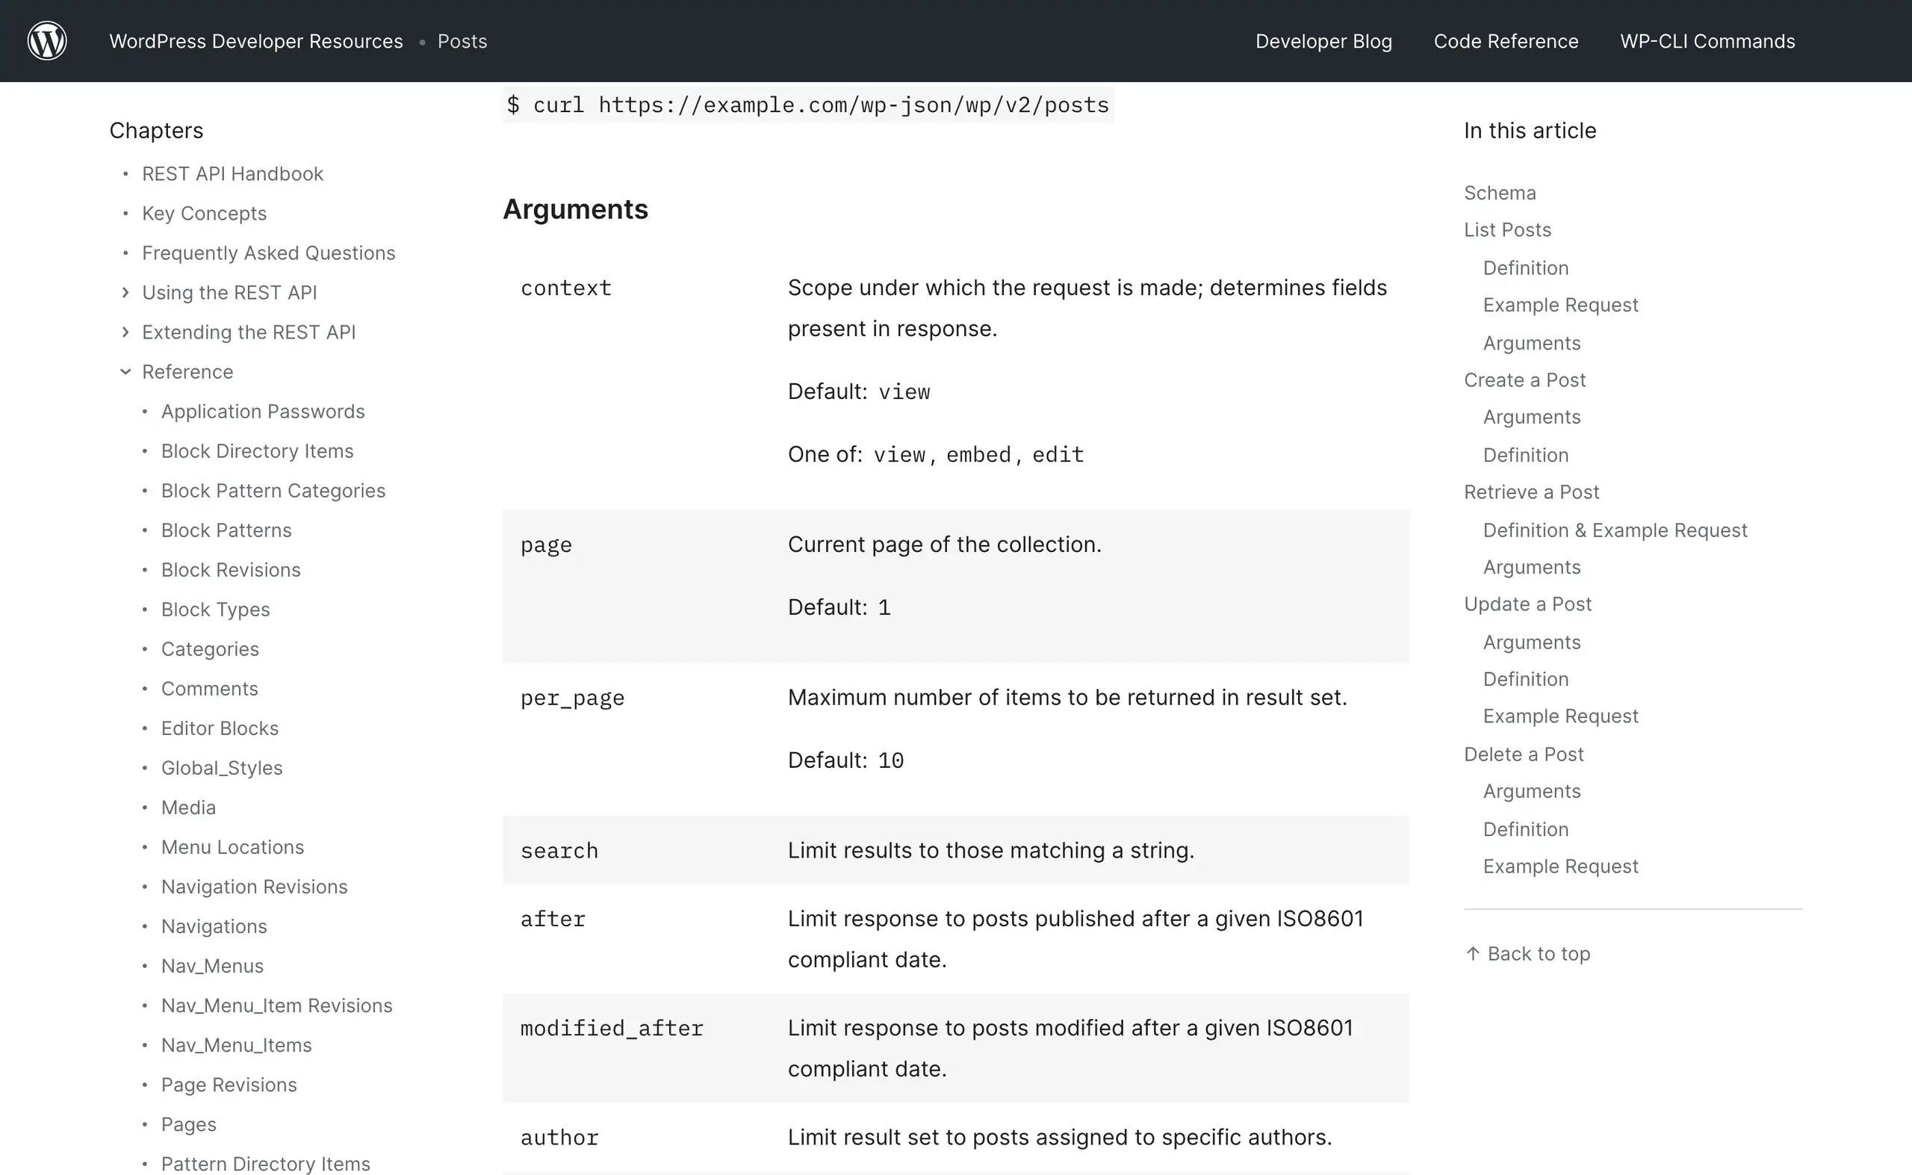This screenshot has width=1912, height=1175.
Task: Jump to List Posts section
Action: pyautogui.click(x=1507, y=230)
